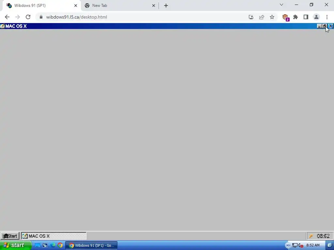Toggle the browser side panel icon

pyautogui.click(x=306, y=17)
